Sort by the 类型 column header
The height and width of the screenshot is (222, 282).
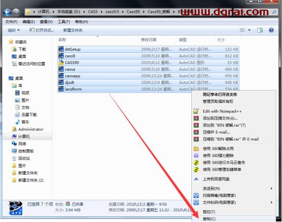[x=183, y=40]
